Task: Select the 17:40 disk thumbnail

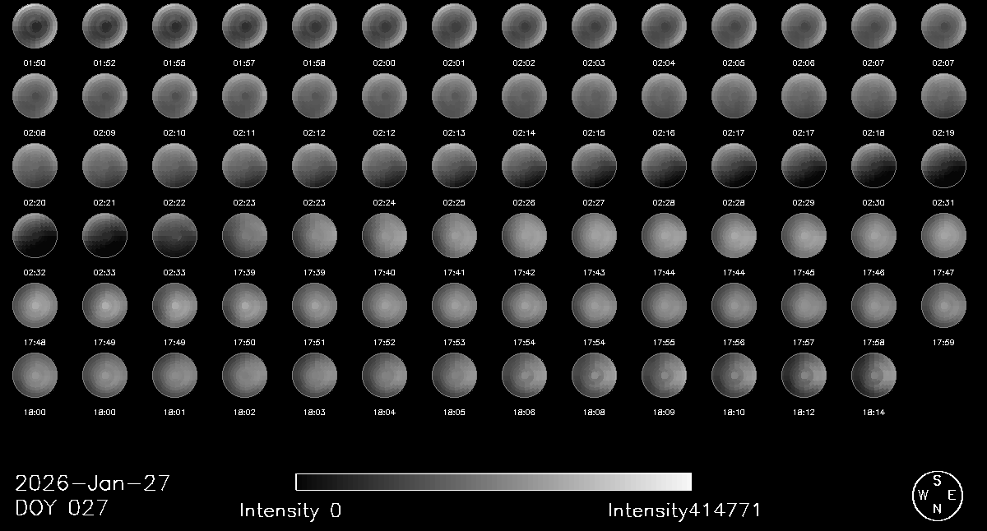Action: pyautogui.click(x=384, y=236)
